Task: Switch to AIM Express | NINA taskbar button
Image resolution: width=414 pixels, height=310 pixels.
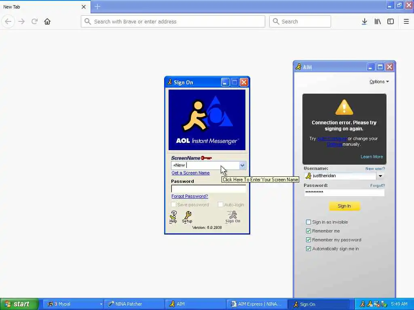Action: (x=257, y=304)
